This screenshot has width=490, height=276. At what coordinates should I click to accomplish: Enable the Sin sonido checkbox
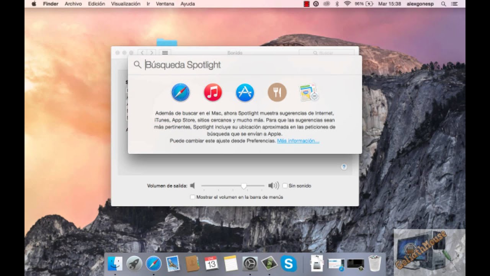tap(285, 186)
